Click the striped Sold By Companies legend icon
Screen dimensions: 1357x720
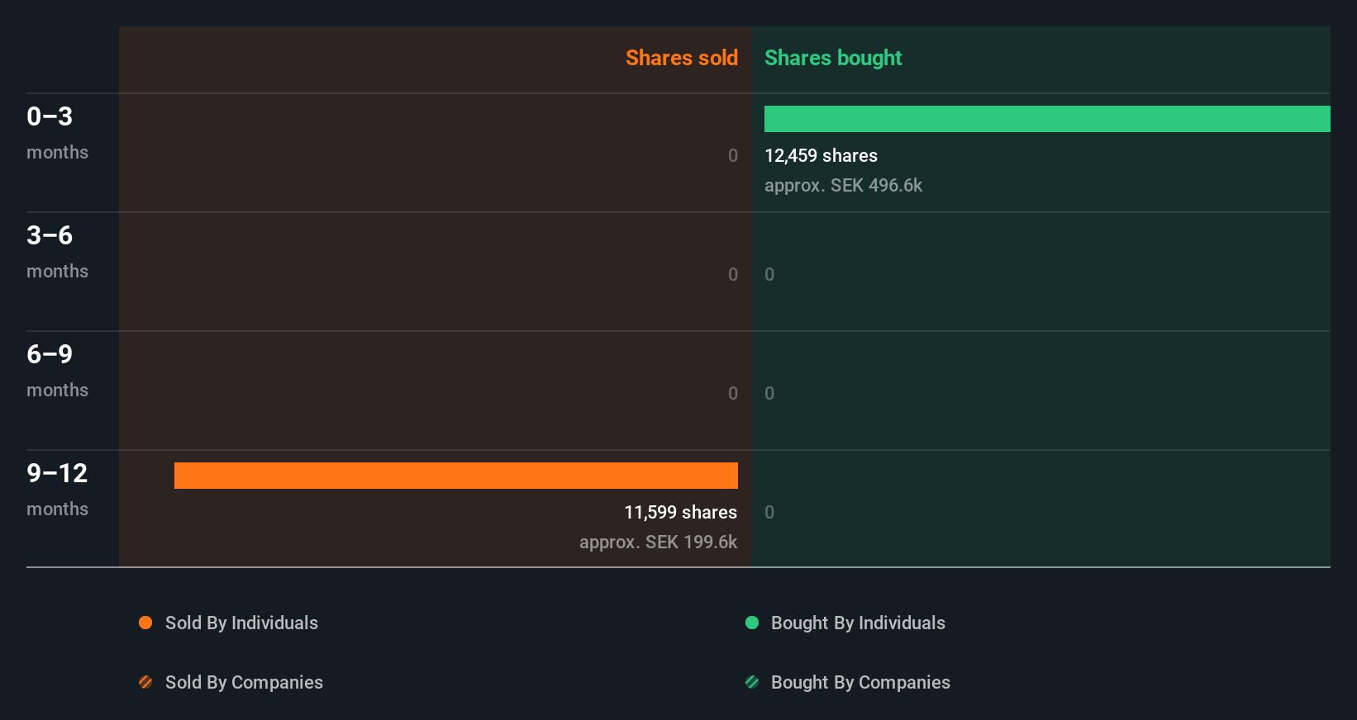[145, 682]
